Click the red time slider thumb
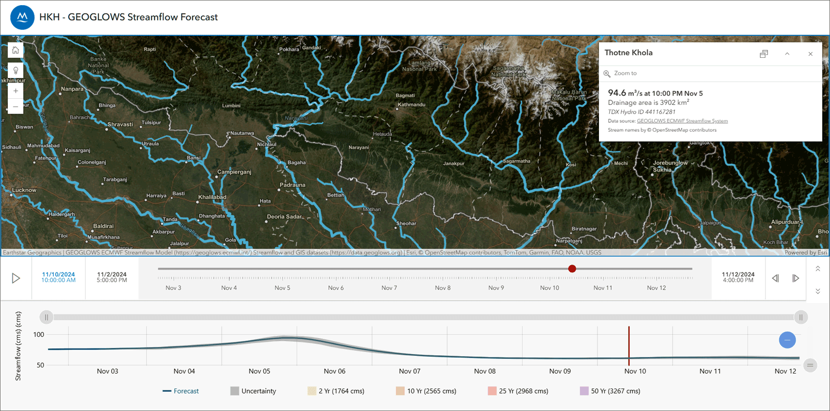Image resolution: width=830 pixels, height=411 pixels. point(572,269)
